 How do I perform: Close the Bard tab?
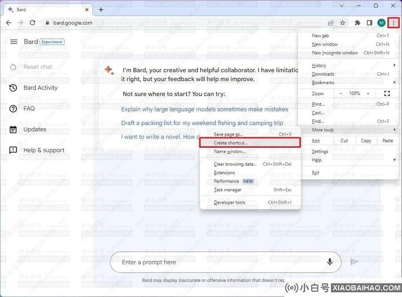[87, 10]
